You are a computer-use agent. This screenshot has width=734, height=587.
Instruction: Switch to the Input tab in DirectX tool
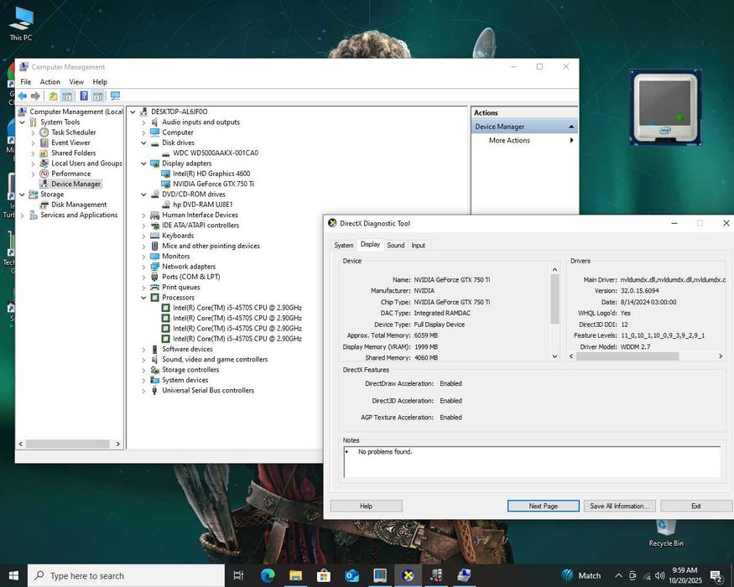click(x=418, y=246)
